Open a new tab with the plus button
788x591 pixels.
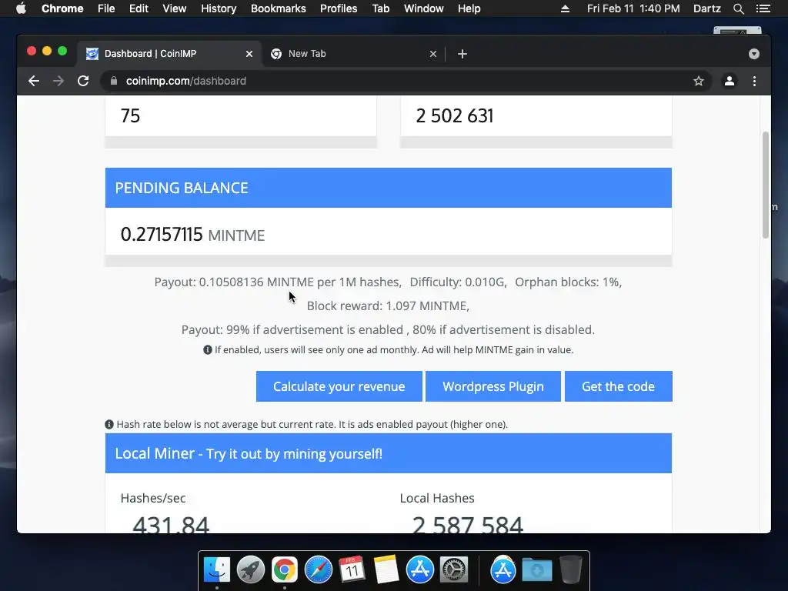click(462, 54)
